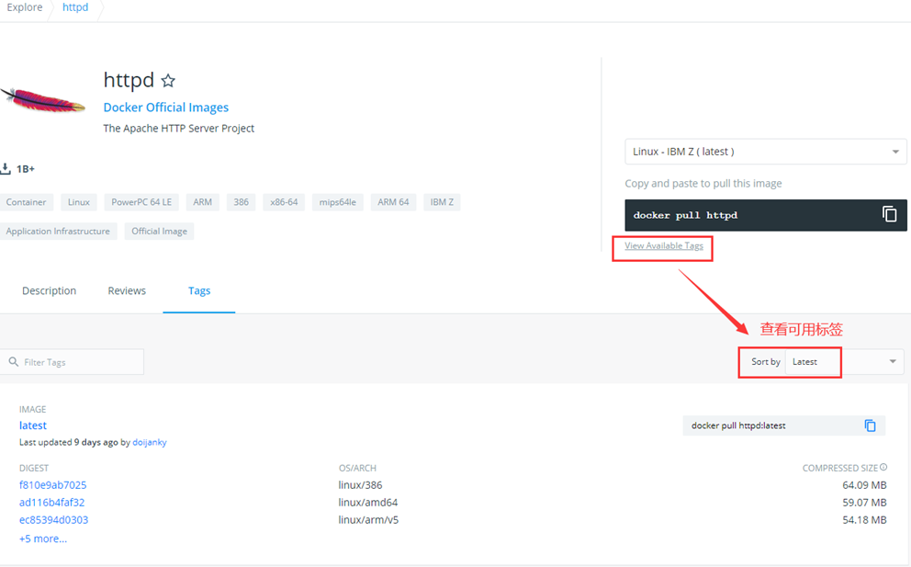Screen dimensions: 911x567
Task: Expand the +5 more digests list
Action: click(43, 539)
